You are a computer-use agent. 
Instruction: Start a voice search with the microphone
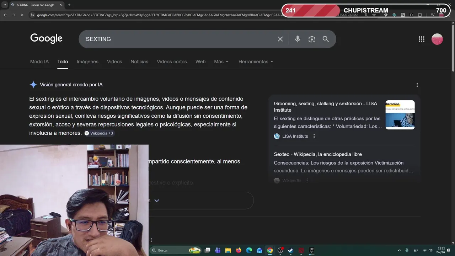tap(298, 39)
